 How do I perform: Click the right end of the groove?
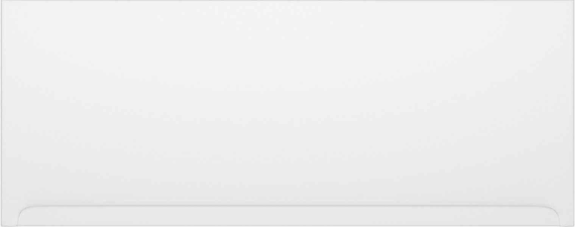pyautogui.click(x=548, y=207)
